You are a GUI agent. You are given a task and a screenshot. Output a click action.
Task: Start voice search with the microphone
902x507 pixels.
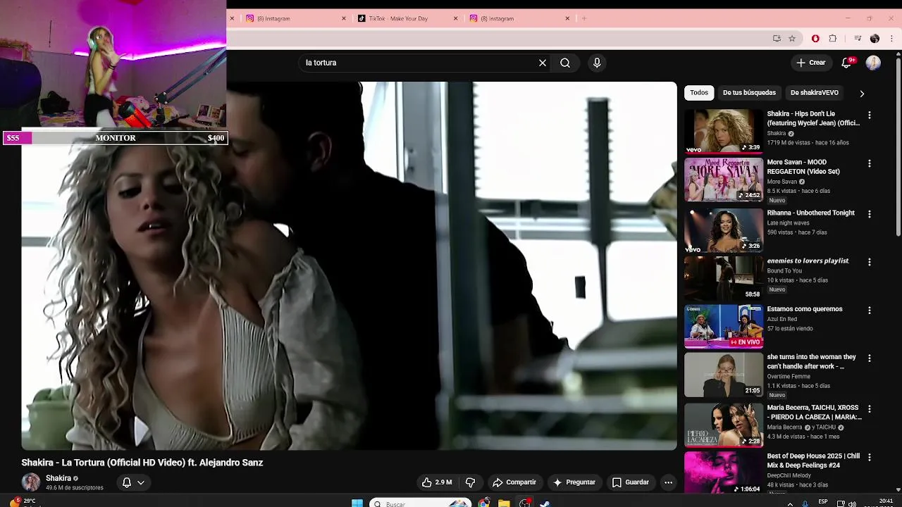[597, 63]
